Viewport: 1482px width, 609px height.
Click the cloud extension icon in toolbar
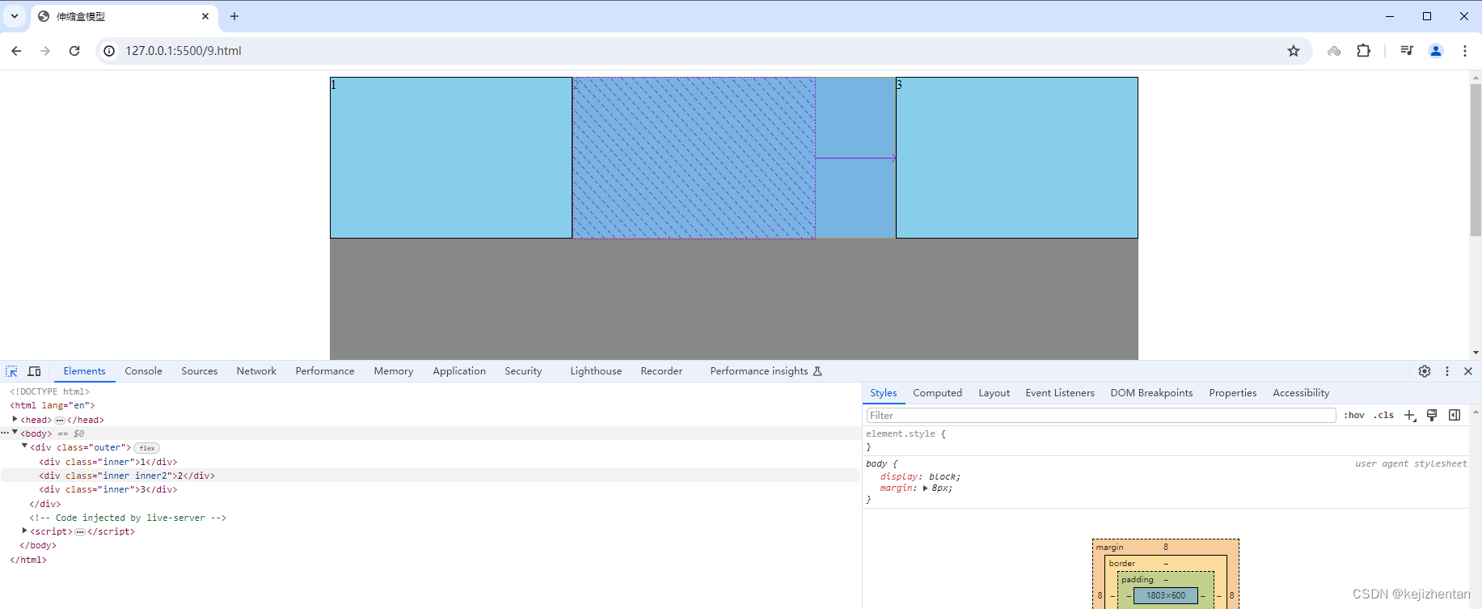point(1334,51)
